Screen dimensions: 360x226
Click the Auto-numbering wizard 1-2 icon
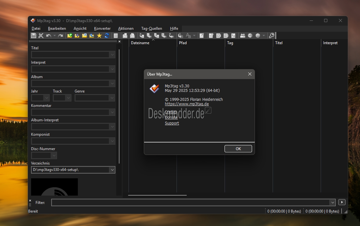(233, 36)
